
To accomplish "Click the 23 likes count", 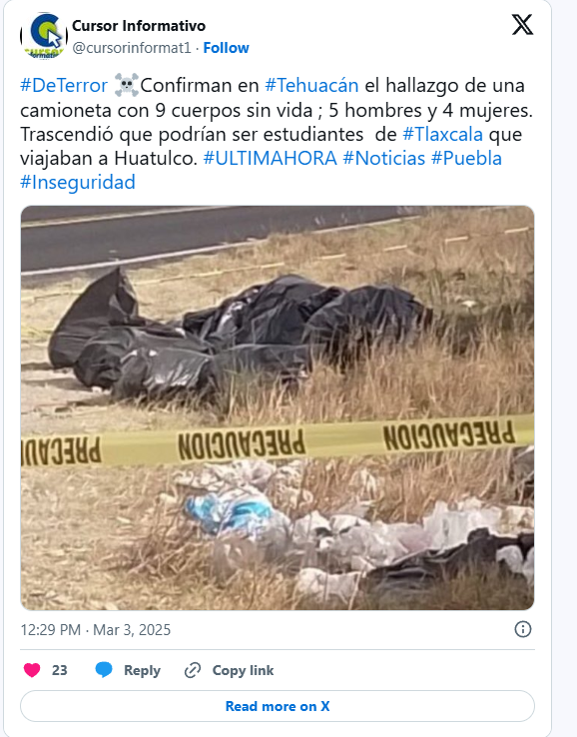I will pos(59,670).
